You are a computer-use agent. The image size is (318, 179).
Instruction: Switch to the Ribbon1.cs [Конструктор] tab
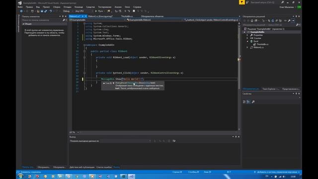pyautogui.click(x=100, y=16)
